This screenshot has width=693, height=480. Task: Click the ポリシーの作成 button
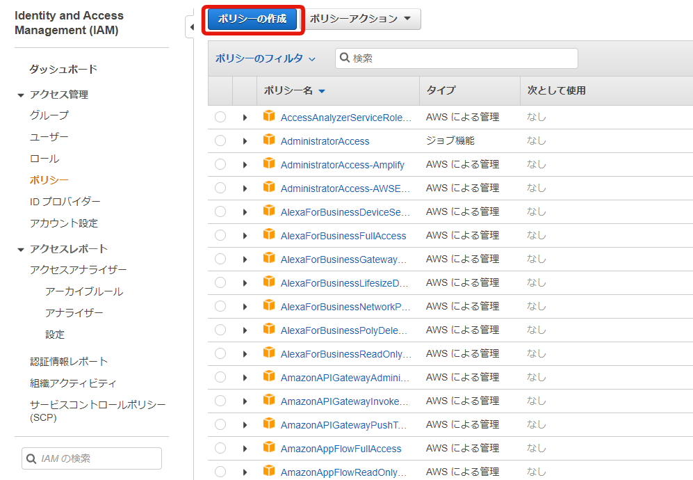pos(252,19)
